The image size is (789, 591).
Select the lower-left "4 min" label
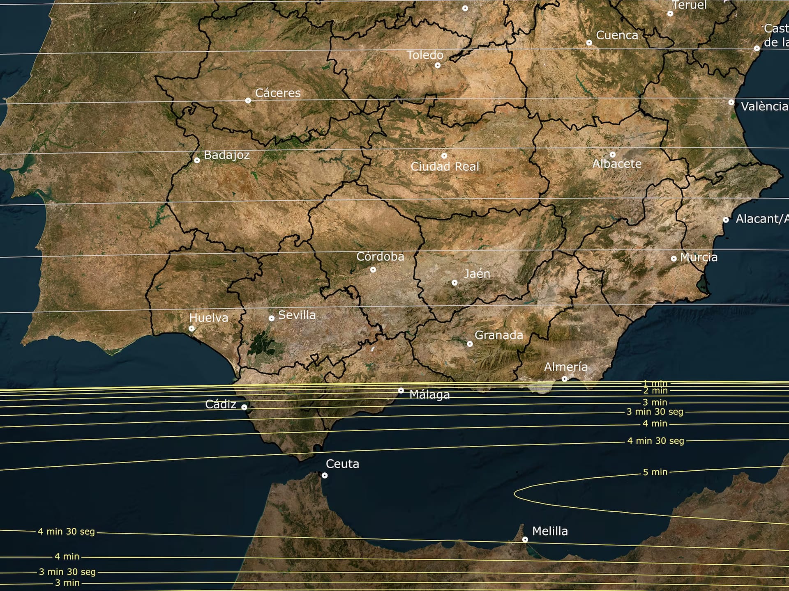(x=67, y=557)
